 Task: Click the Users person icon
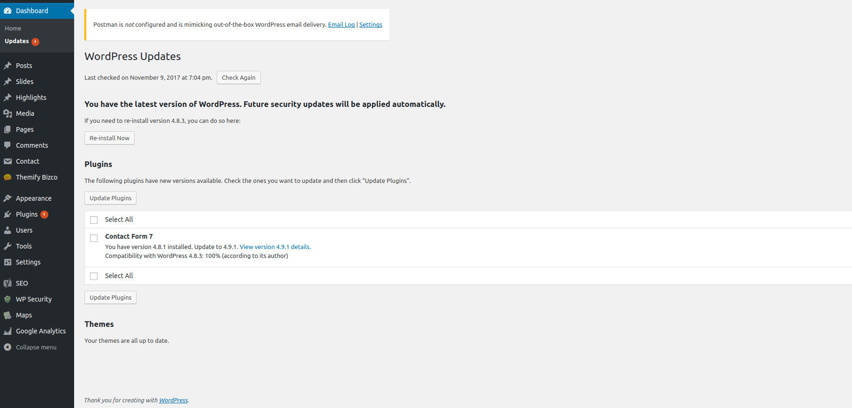click(8, 230)
